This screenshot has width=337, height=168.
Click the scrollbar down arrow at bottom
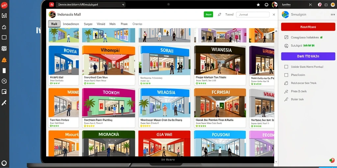coord(276,162)
